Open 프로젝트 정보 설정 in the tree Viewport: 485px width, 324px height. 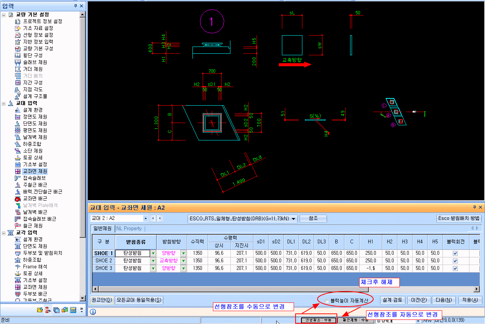coord(42,21)
